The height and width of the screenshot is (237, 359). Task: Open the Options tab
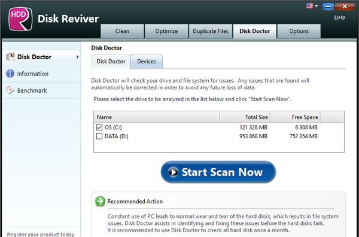[299, 31]
